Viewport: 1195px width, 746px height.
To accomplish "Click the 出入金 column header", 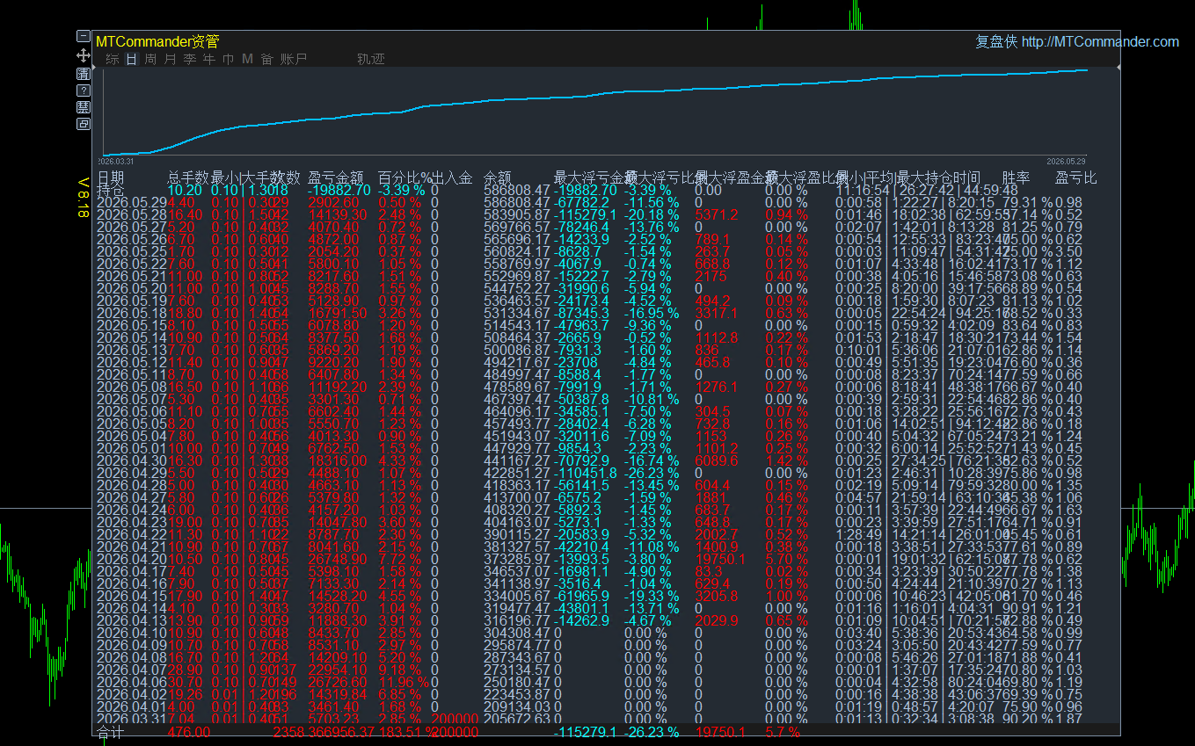I will [452, 177].
